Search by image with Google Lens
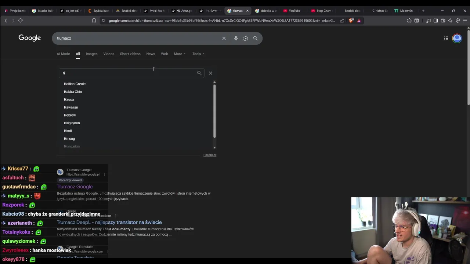The width and height of the screenshot is (470, 264). click(x=246, y=38)
